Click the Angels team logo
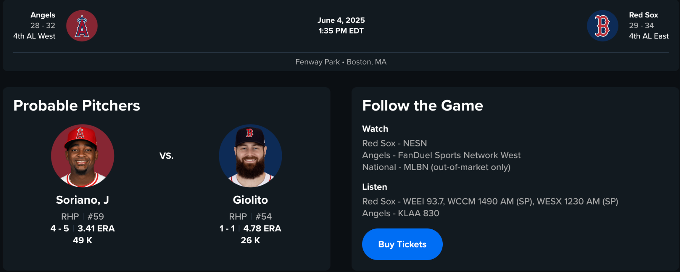Image resolution: width=680 pixels, height=272 pixels. pyautogui.click(x=82, y=26)
